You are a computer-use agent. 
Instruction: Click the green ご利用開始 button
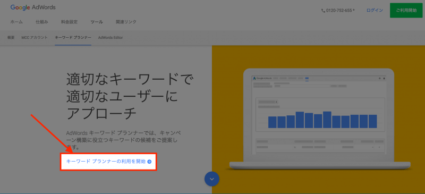tap(406, 10)
